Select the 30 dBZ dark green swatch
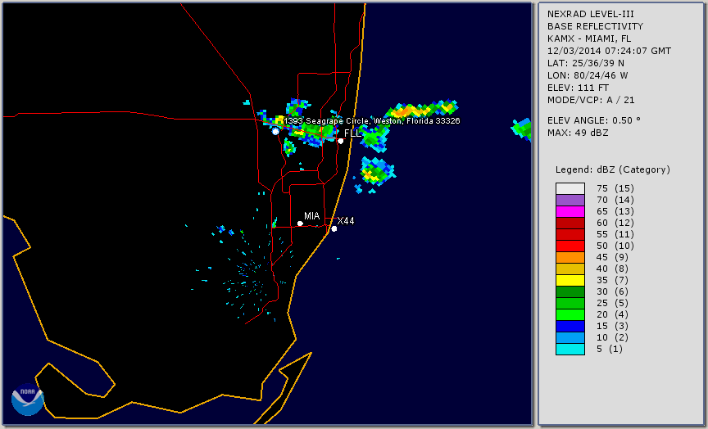This screenshot has height=429, width=708. 570,291
